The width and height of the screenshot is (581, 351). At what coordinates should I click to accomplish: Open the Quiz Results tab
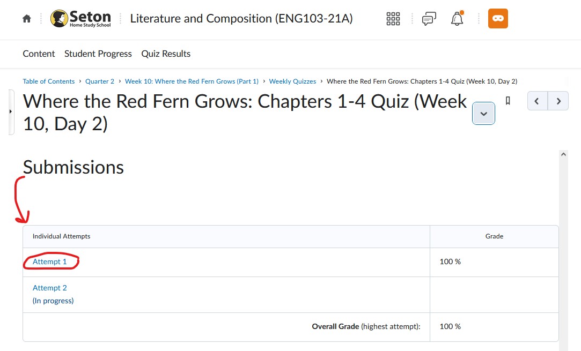point(166,54)
